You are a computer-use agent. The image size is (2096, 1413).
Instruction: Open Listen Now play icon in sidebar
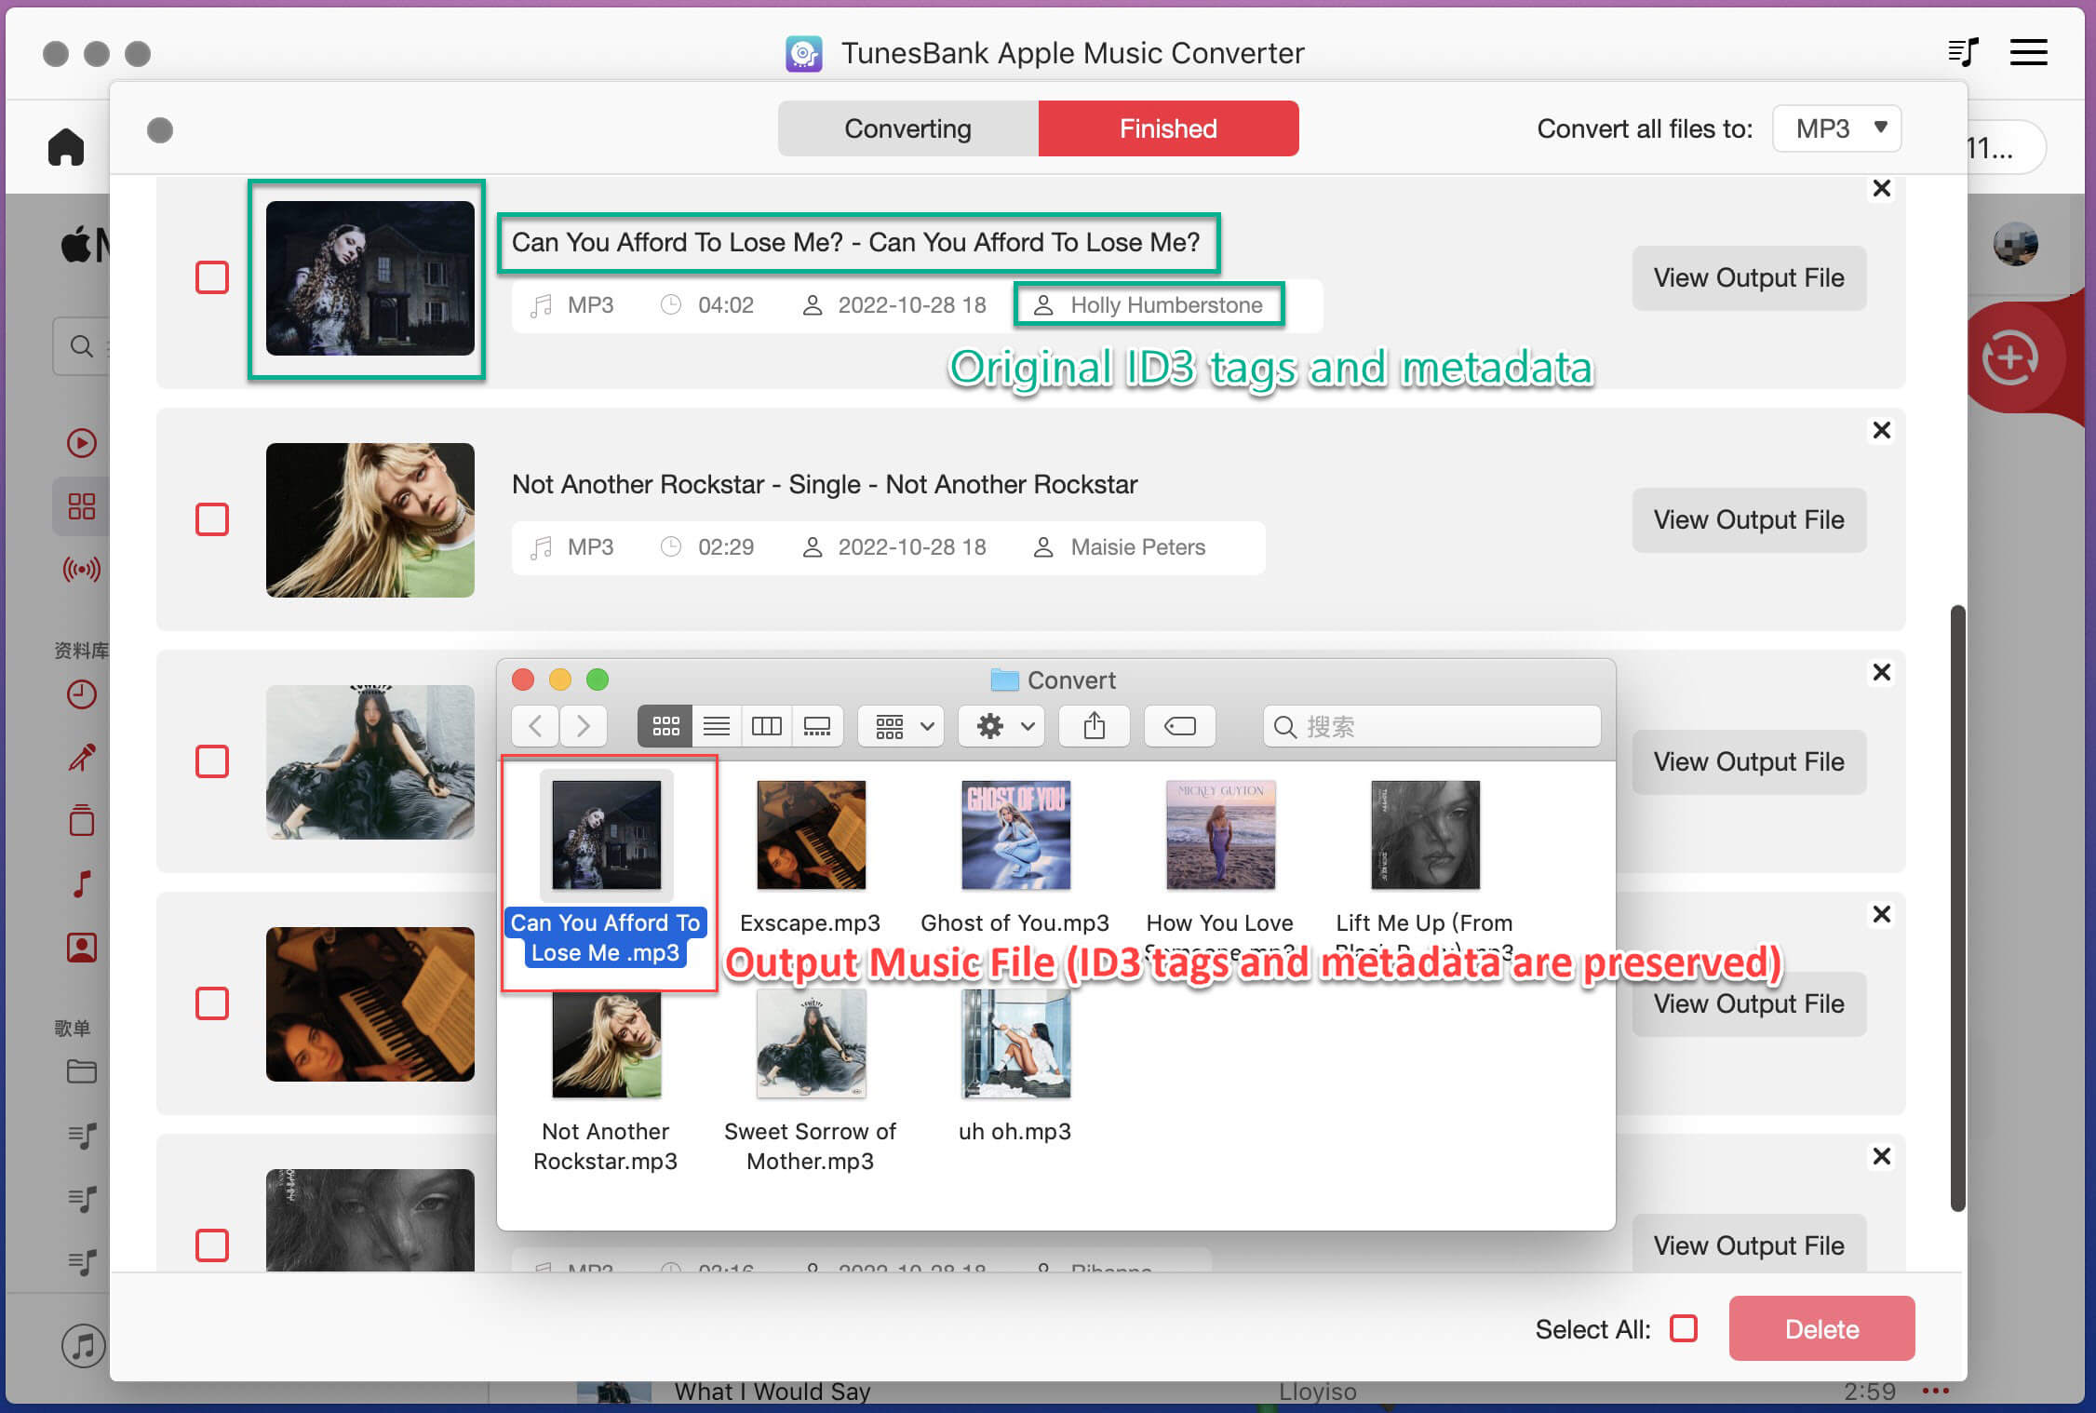(82, 443)
